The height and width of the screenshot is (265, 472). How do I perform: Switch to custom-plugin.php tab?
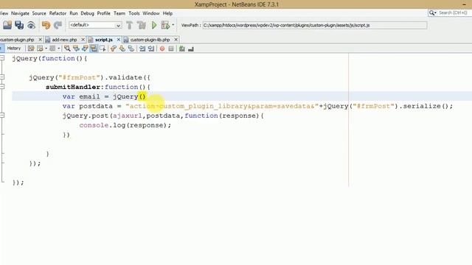tap(17, 40)
